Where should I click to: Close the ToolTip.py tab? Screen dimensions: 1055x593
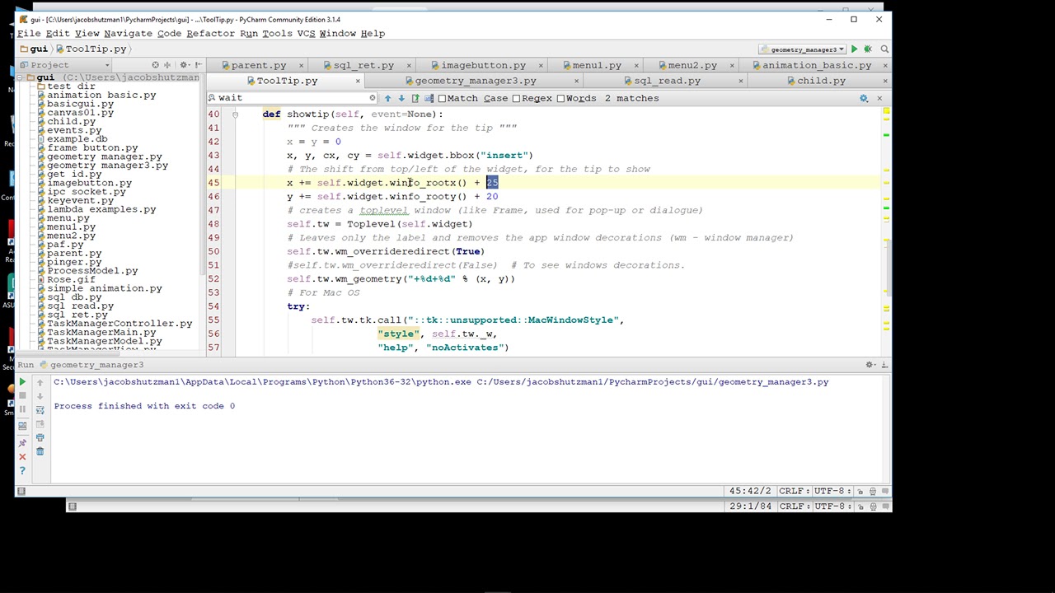coord(358,81)
